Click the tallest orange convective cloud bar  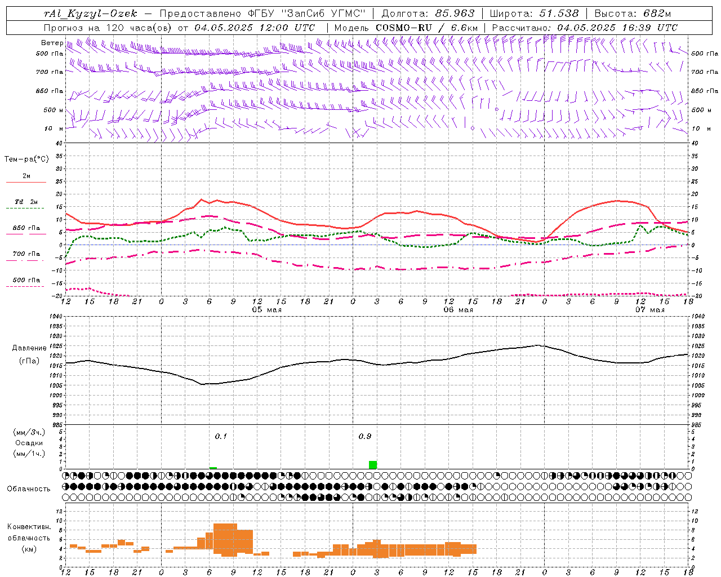click(x=225, y=540)
